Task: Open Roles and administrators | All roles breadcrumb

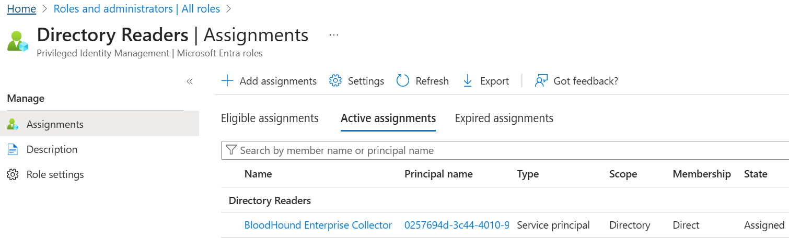Action: click(x=137, y=9)
